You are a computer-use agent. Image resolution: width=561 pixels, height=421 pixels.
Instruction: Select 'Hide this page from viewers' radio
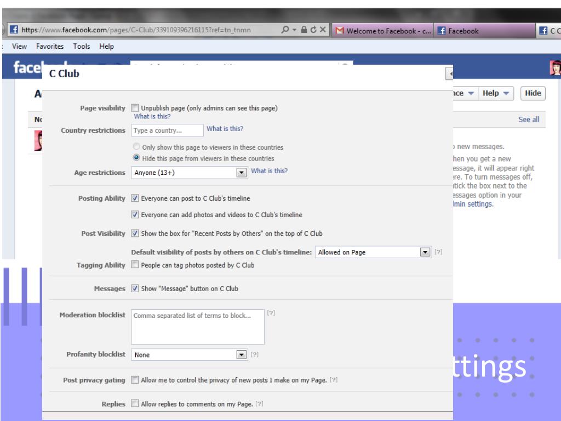pyautogui.click(x=136, y=157)
